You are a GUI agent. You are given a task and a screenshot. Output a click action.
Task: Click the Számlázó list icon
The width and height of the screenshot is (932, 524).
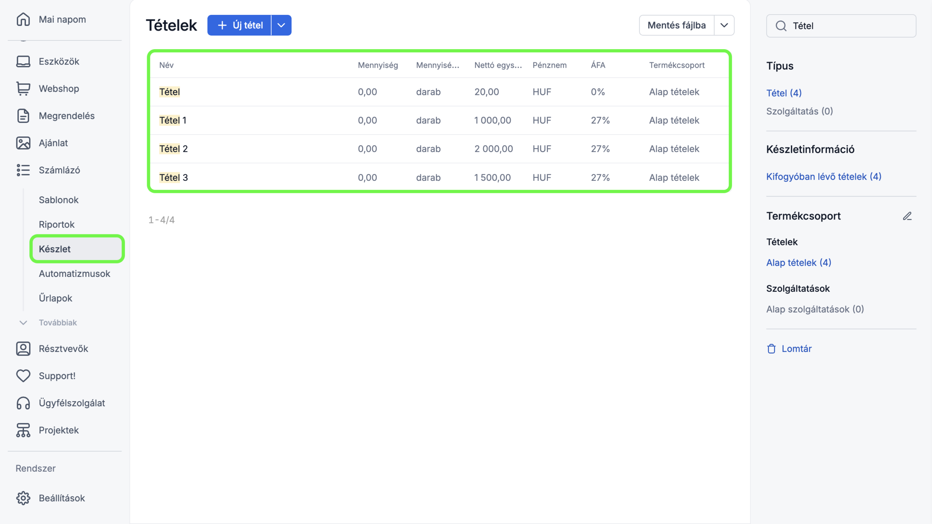tap(23, 170)
